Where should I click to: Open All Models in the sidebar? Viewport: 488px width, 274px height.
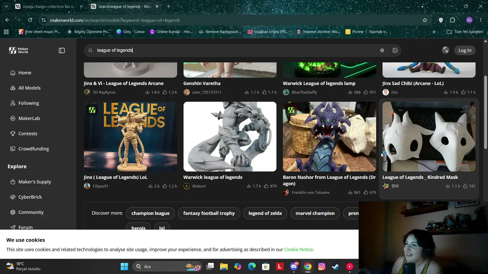point(29,88)
